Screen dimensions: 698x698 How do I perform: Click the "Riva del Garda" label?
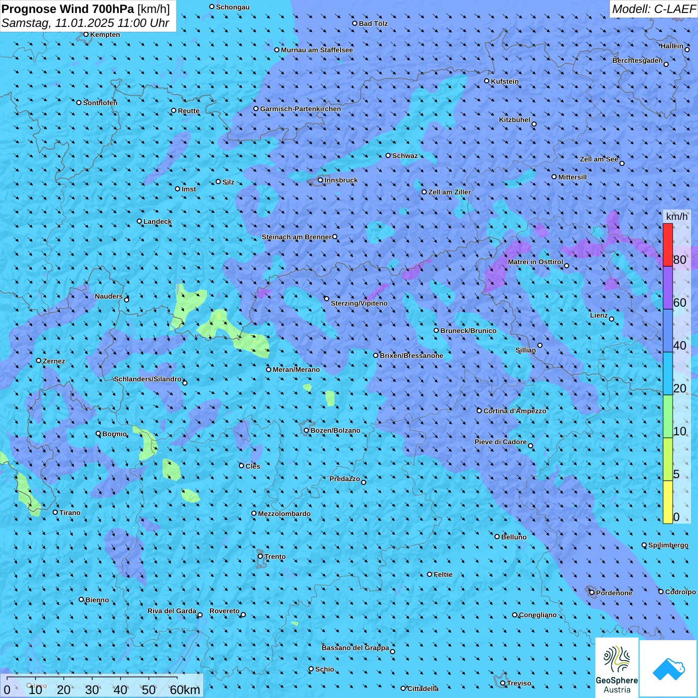click(172, 611)
